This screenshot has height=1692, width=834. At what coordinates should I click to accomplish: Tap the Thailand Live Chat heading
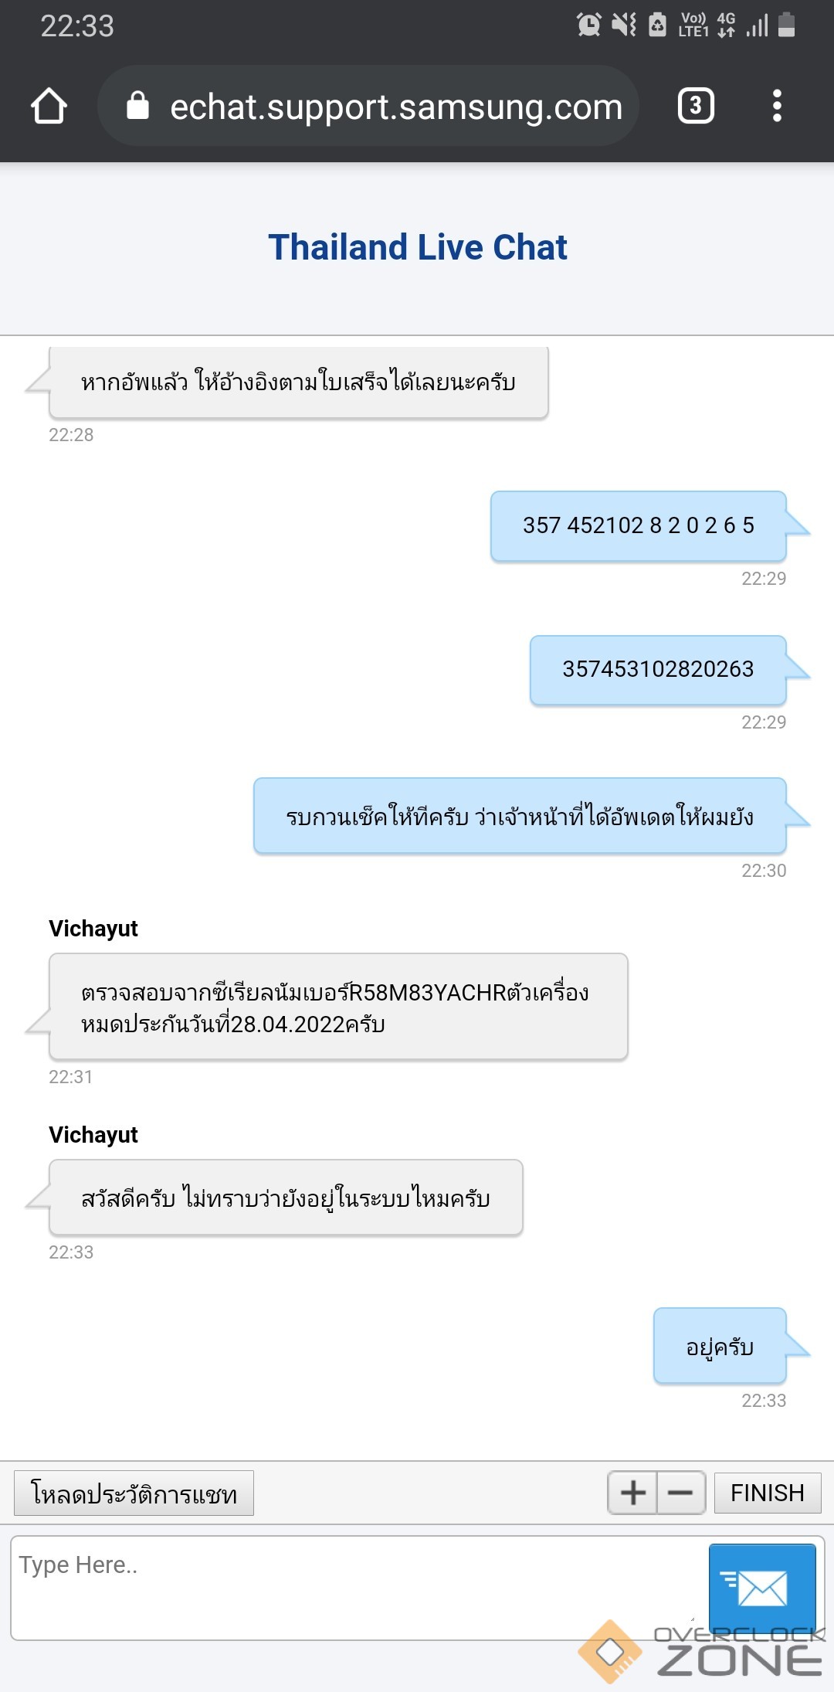click(x=418, y=247)
